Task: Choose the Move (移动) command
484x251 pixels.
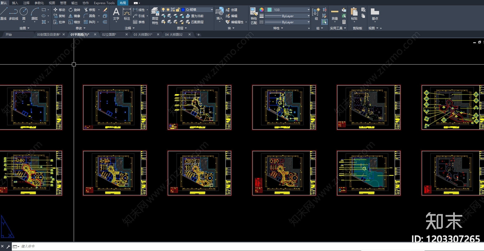Action: click(59, 10)
